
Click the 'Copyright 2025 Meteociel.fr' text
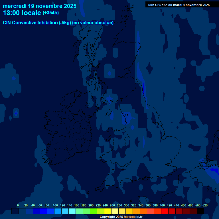pyautogui.click(x=121, y=217)
